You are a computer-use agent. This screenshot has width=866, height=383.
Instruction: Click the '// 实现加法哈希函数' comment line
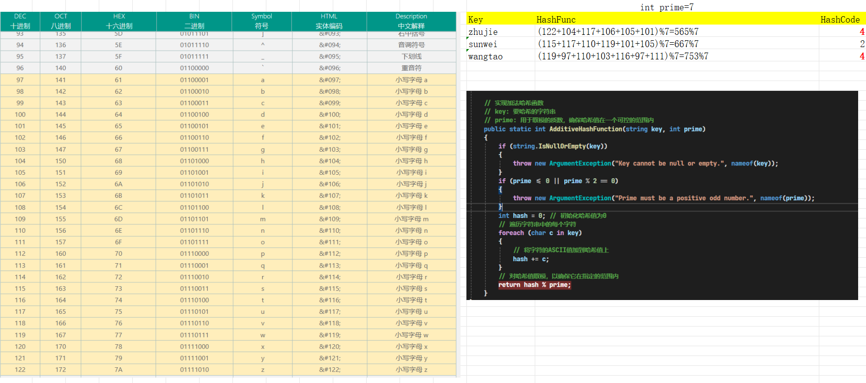514,103
